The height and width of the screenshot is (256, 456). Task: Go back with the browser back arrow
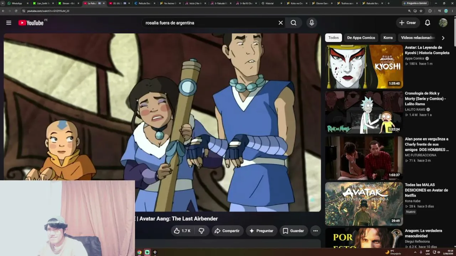point(3,11)
